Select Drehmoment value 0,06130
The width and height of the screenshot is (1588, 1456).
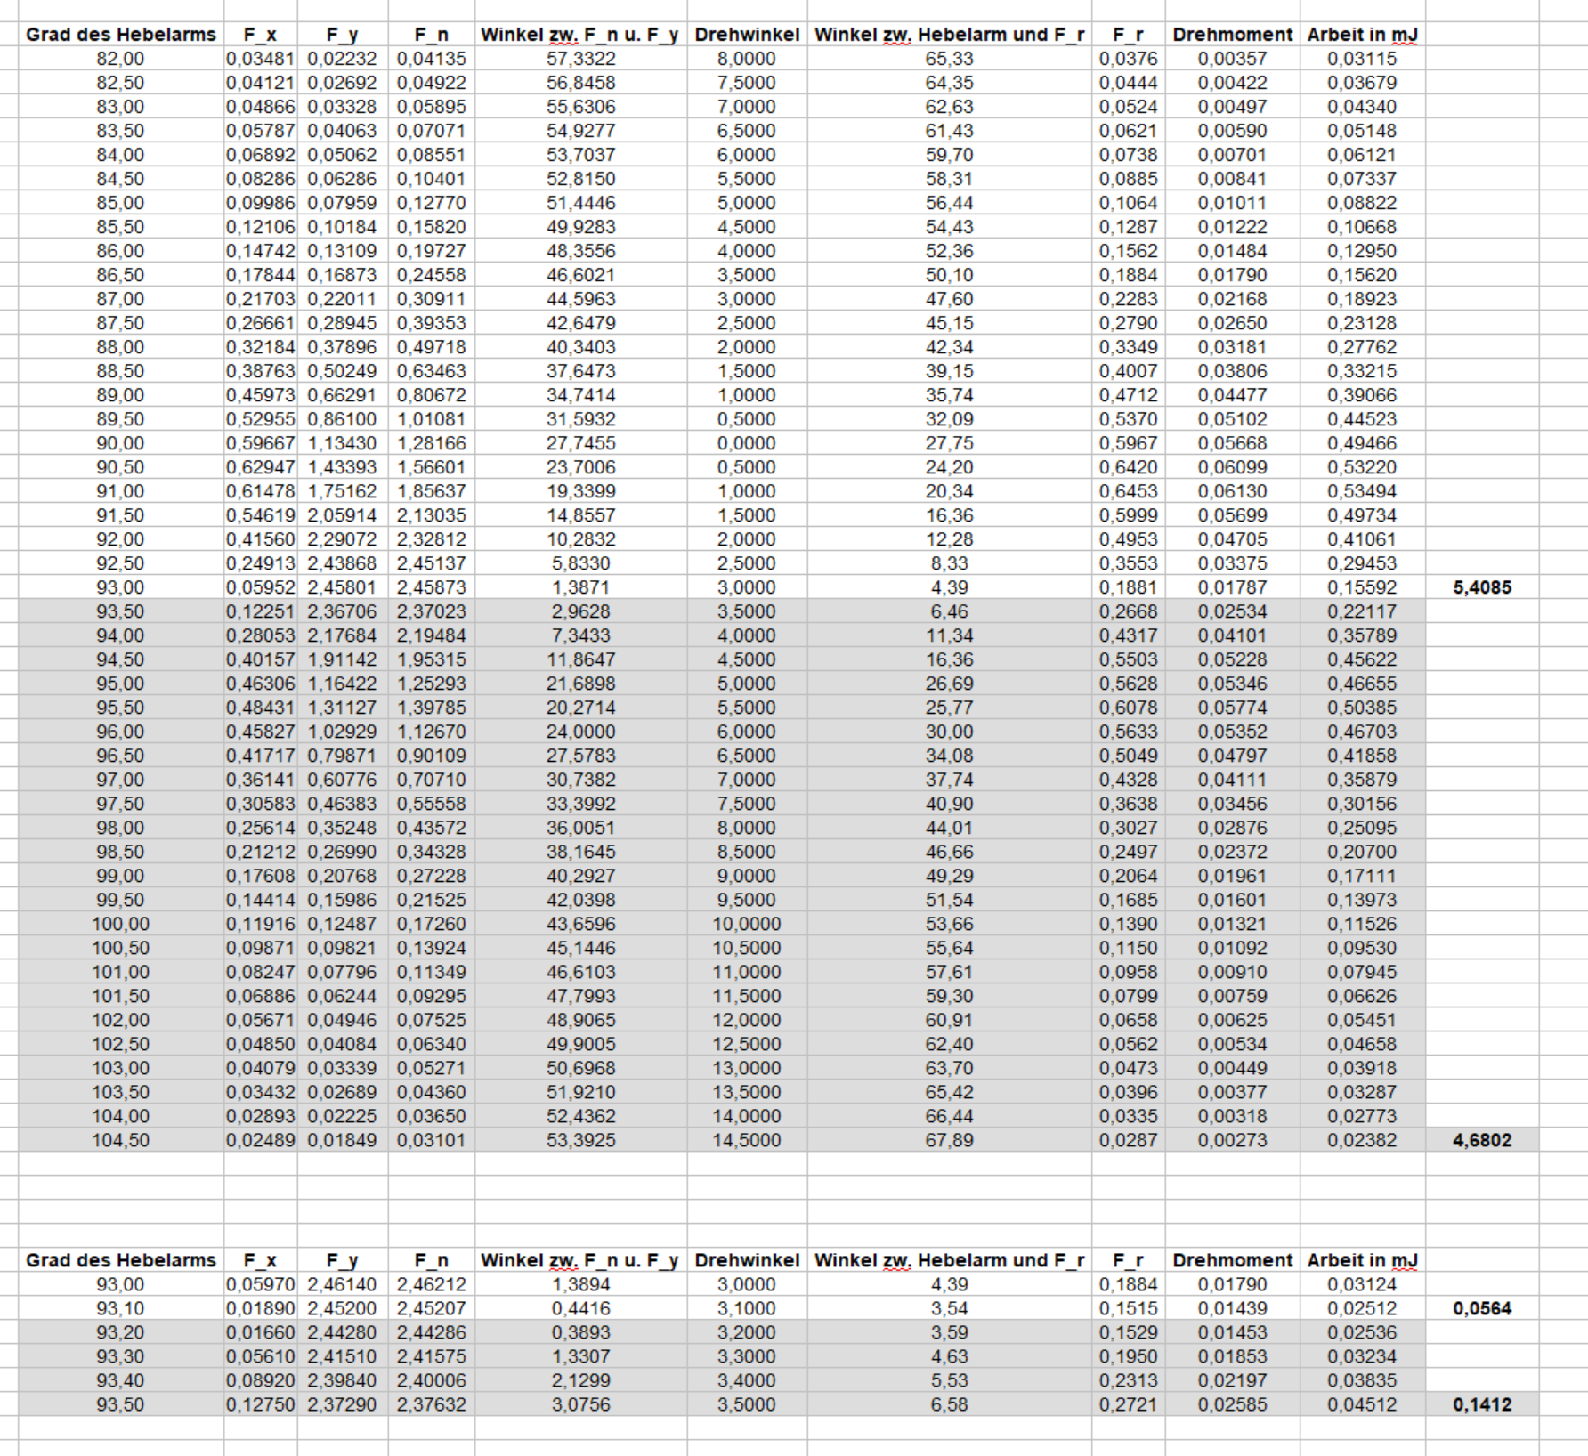click(x=1232, y=491)
